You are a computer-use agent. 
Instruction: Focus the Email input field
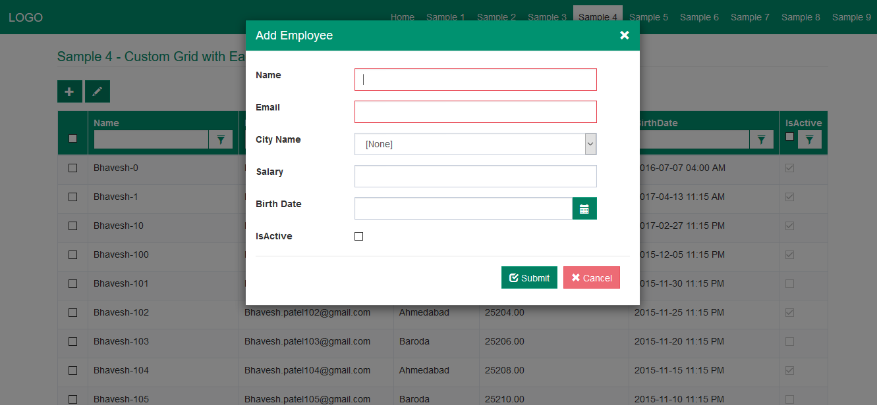476,112
